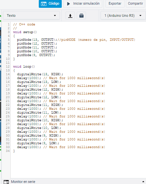146x184 pixels.
Task: Click 'void setup()' on line 3
Action: (25, 32)
